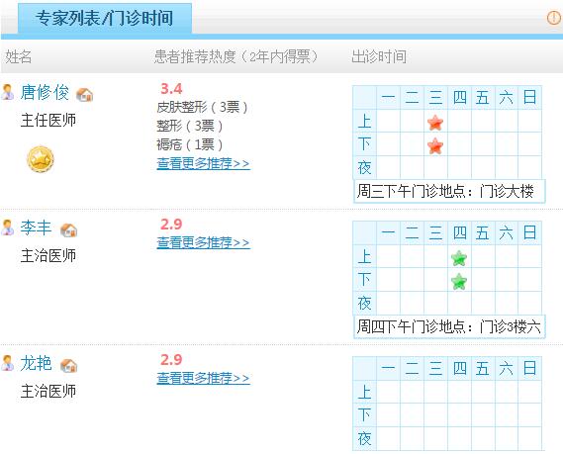The image size is (563, 454).
Task: Click the 周三下午门诊地点 note box
Action: [449, 191]
